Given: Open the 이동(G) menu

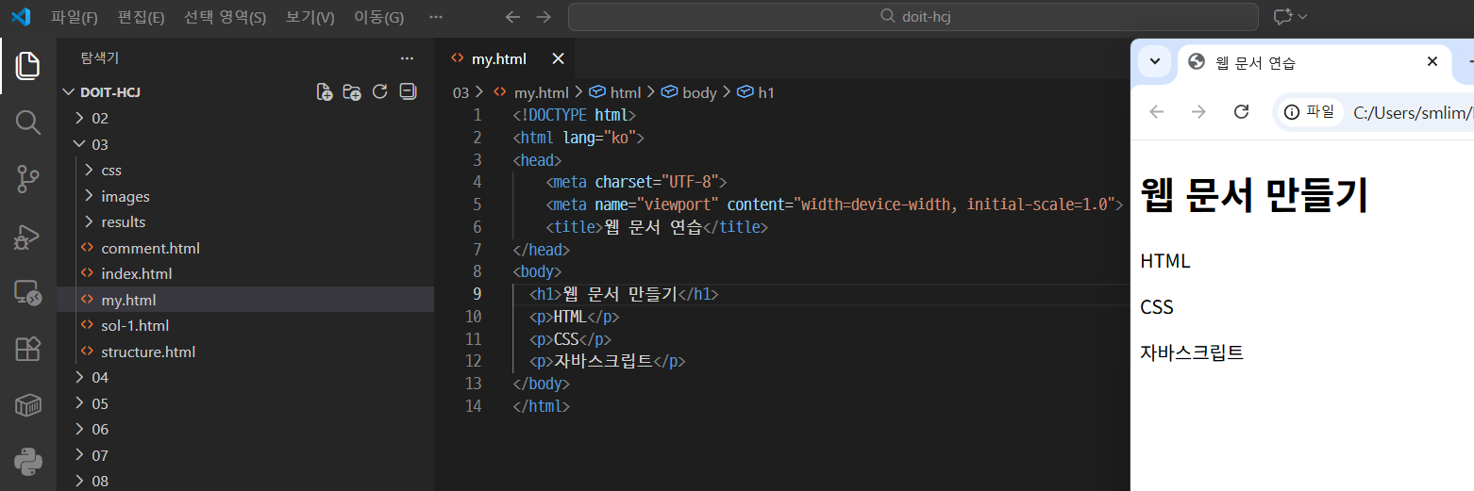Looking at the screenshot, I should pos(378,17).
